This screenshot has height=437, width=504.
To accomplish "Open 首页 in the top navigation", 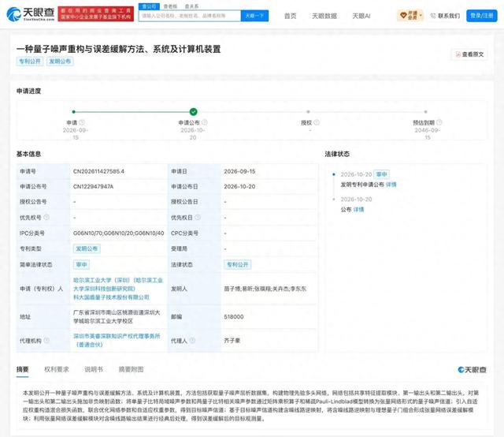I will [x=291, y=16].
